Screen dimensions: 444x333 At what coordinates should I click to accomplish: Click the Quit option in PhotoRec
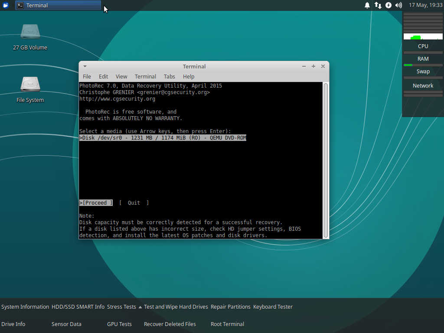(x=134, y=203)
